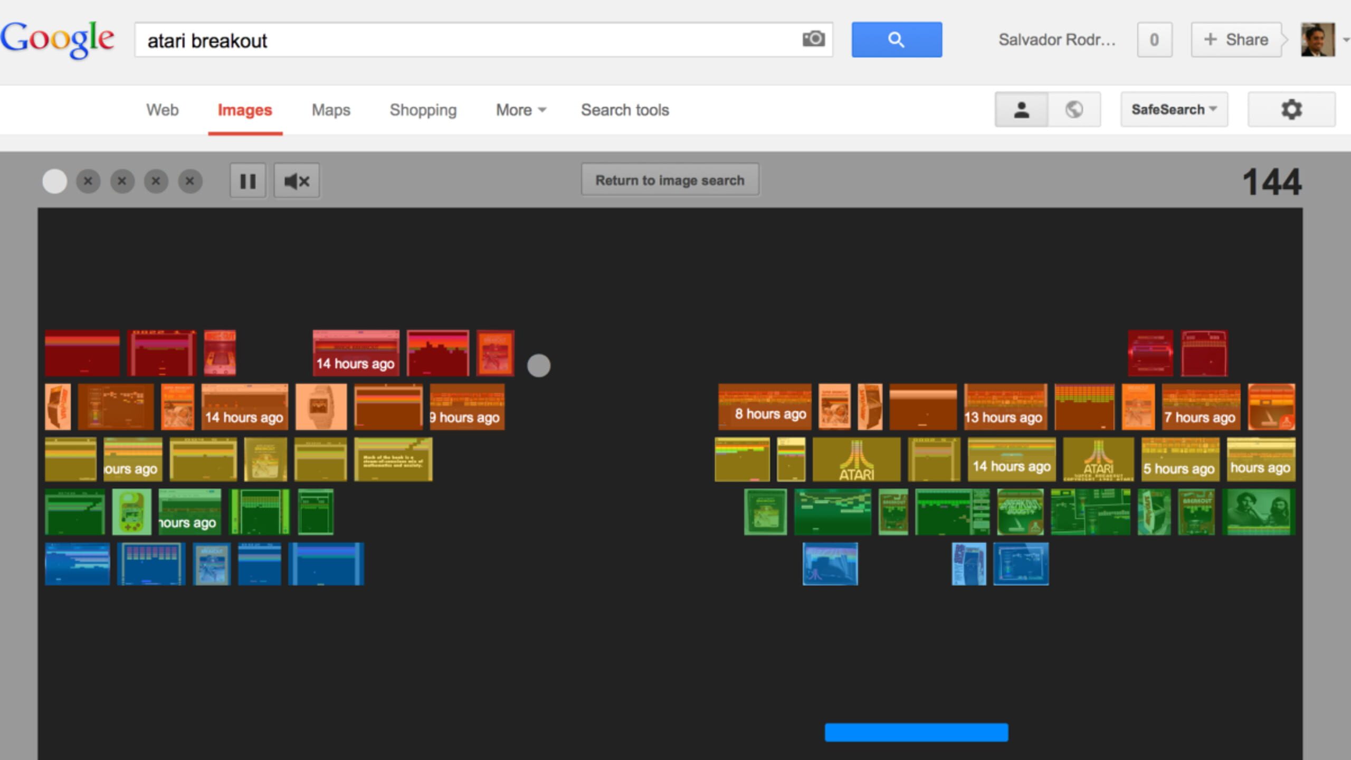This screenshot has height=760, width=1351.
Task: Click inside the atari breakout search field
Action: (369, 40)
